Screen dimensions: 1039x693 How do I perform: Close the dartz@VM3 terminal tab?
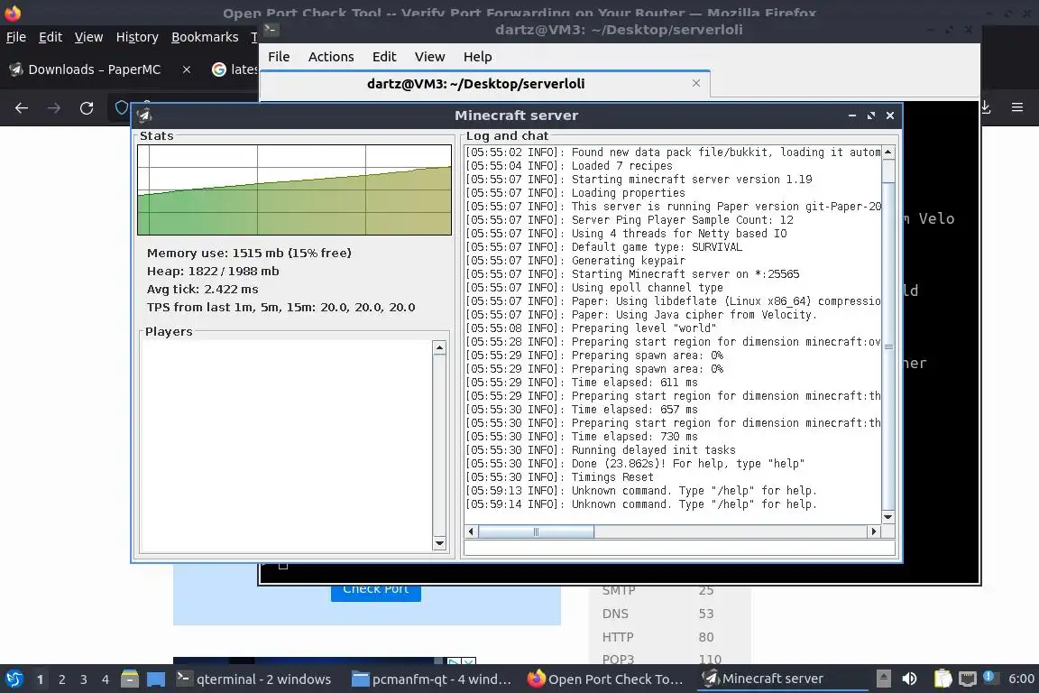point(695,83)
